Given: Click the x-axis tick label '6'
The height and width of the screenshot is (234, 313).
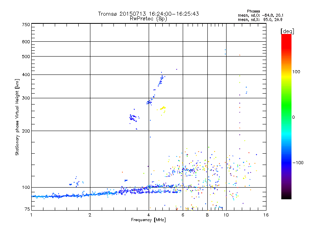Looking at the screenshot, I should click(x=183, y=215).
